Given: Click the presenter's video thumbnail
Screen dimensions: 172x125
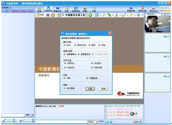Looking at the screenshot, I should tap(157, 24).
